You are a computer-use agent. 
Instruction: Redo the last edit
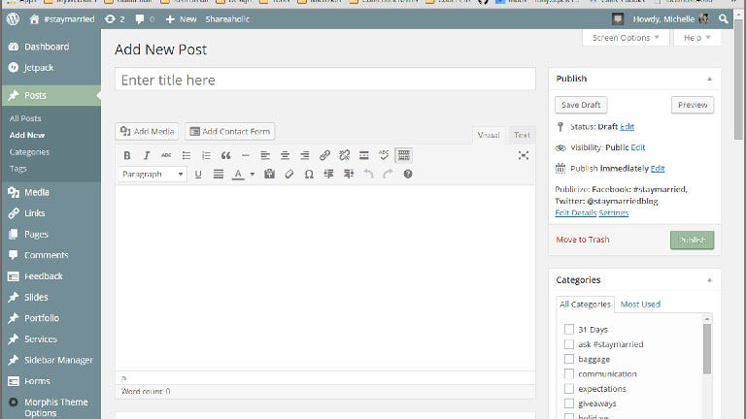click(x=389, y=175)
